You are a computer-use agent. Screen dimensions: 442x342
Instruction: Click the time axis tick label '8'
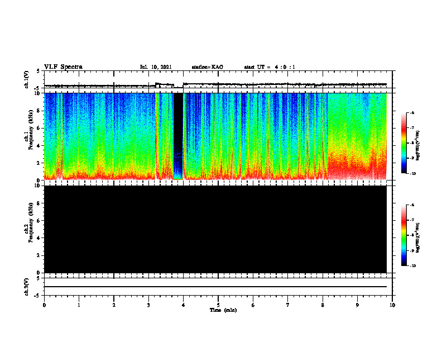pos(323,305)
